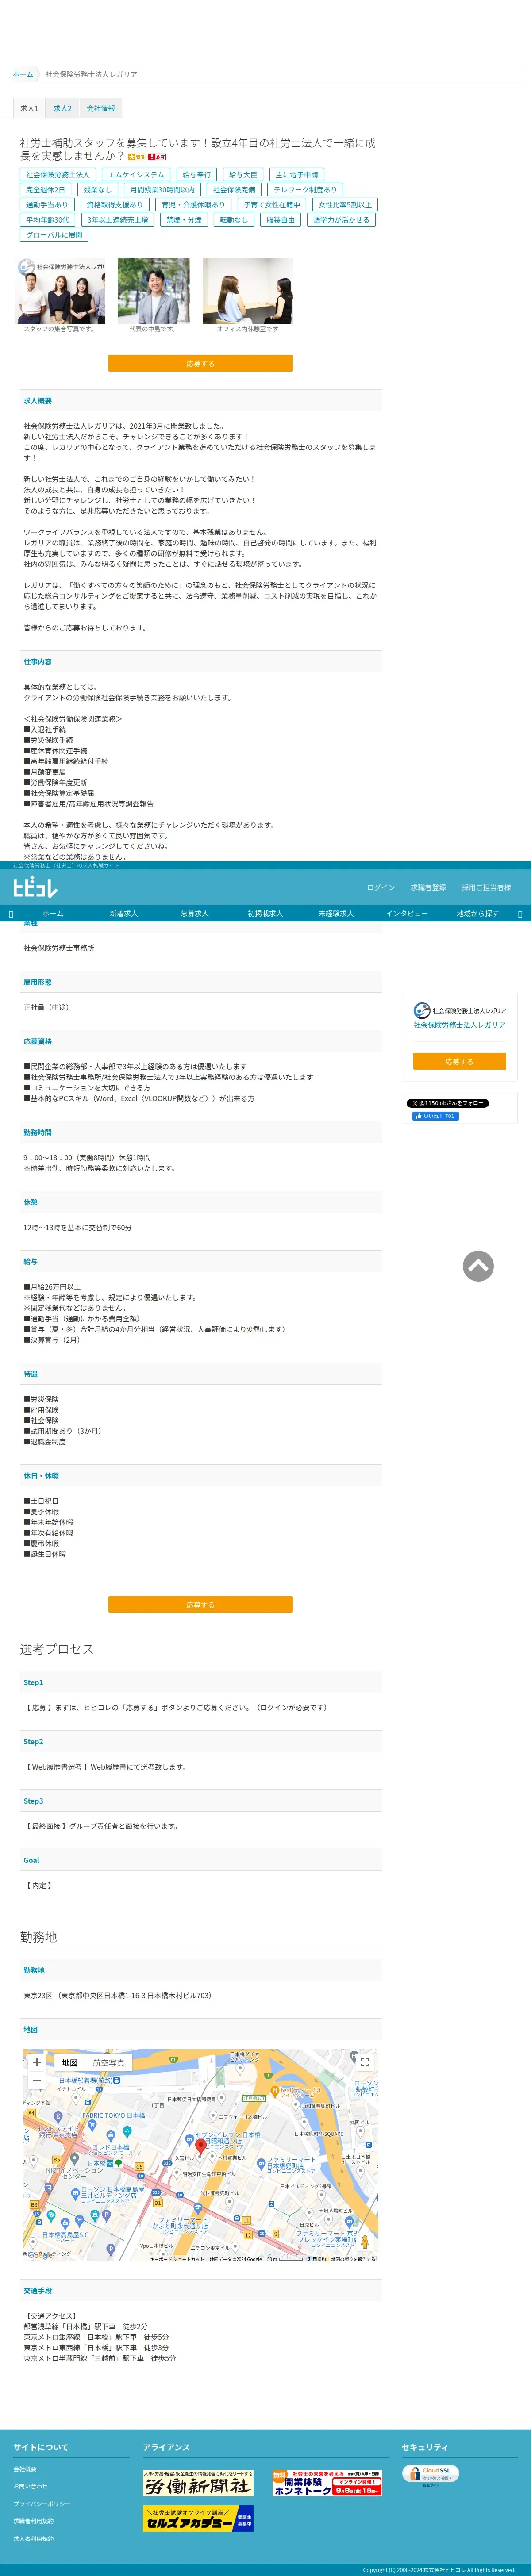
Task: Click the ヒビコレ site logo
Action: coord(35,887)
